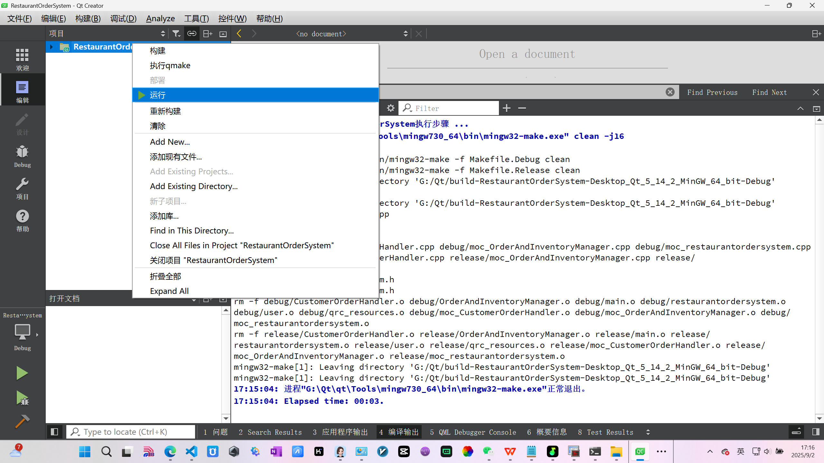The height and width of the screenshot is (463, 824).
Task: Choose Find in This Directory...
Action: click(256, 231)
